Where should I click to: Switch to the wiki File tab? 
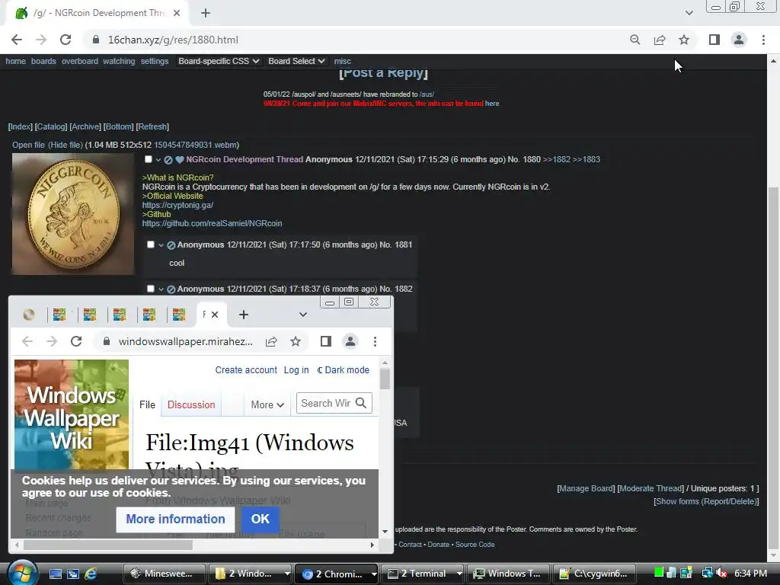(x=147, y=405)
